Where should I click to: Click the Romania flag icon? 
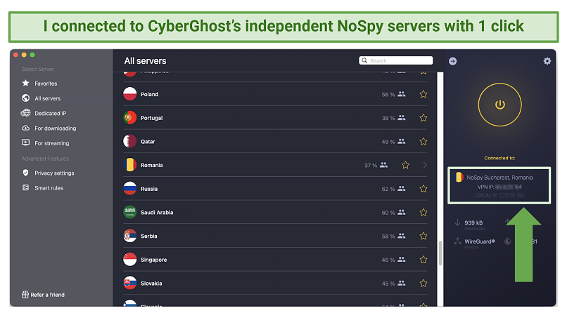(x=130, y=165)
